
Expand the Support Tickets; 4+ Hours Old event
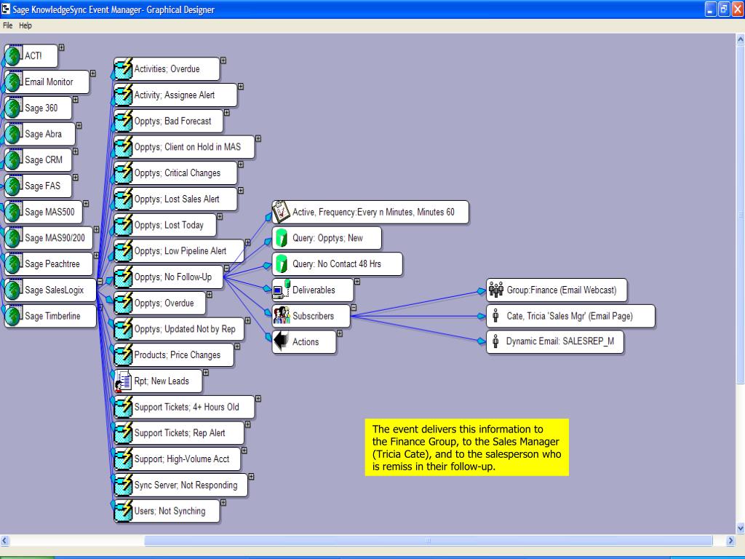click(258, 399)
